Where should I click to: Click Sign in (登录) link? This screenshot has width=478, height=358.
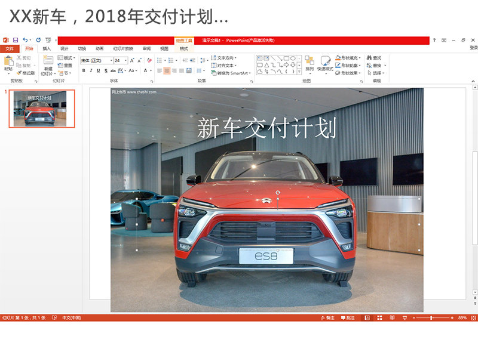click(473, 48)
